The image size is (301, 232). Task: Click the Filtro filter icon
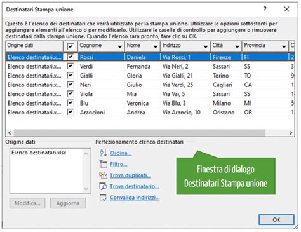coord(104,164)
